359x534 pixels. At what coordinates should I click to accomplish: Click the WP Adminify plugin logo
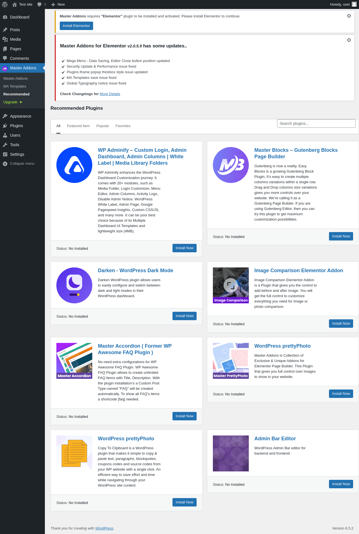pyautogui.click(x=74, y=165)
